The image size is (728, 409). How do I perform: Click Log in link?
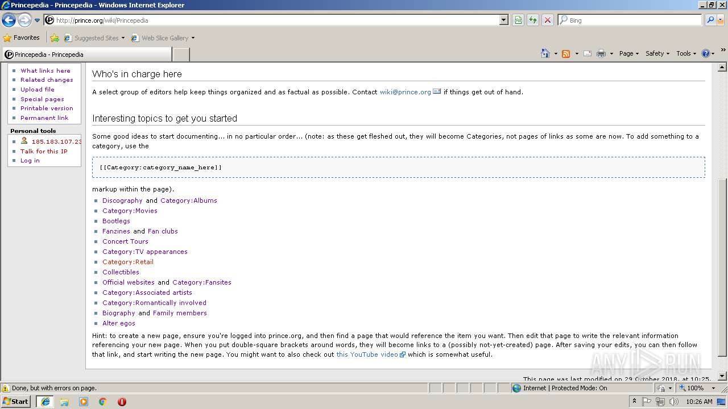(30, 160)
